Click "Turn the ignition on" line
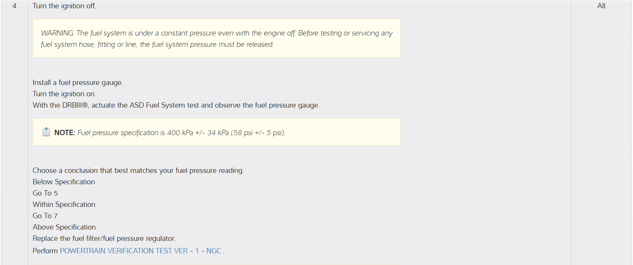 point(64,94)
